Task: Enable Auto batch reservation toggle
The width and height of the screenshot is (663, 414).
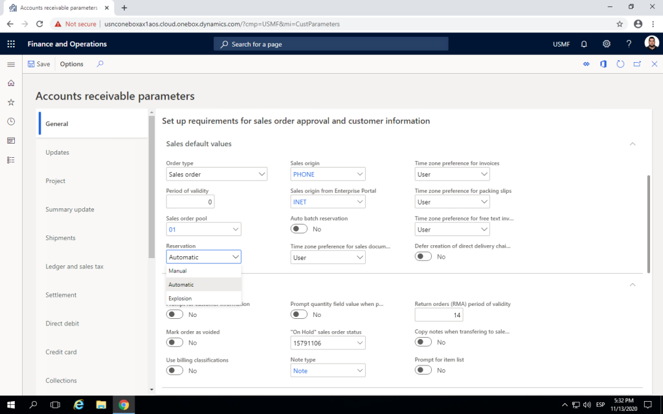Action: pos(298,229)
